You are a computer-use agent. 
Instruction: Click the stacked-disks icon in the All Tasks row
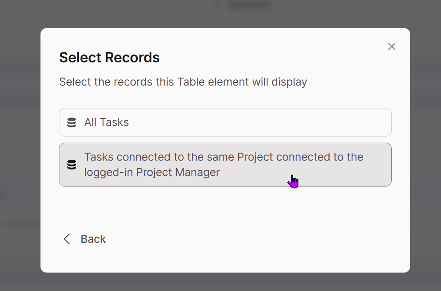tap(72, 122)
